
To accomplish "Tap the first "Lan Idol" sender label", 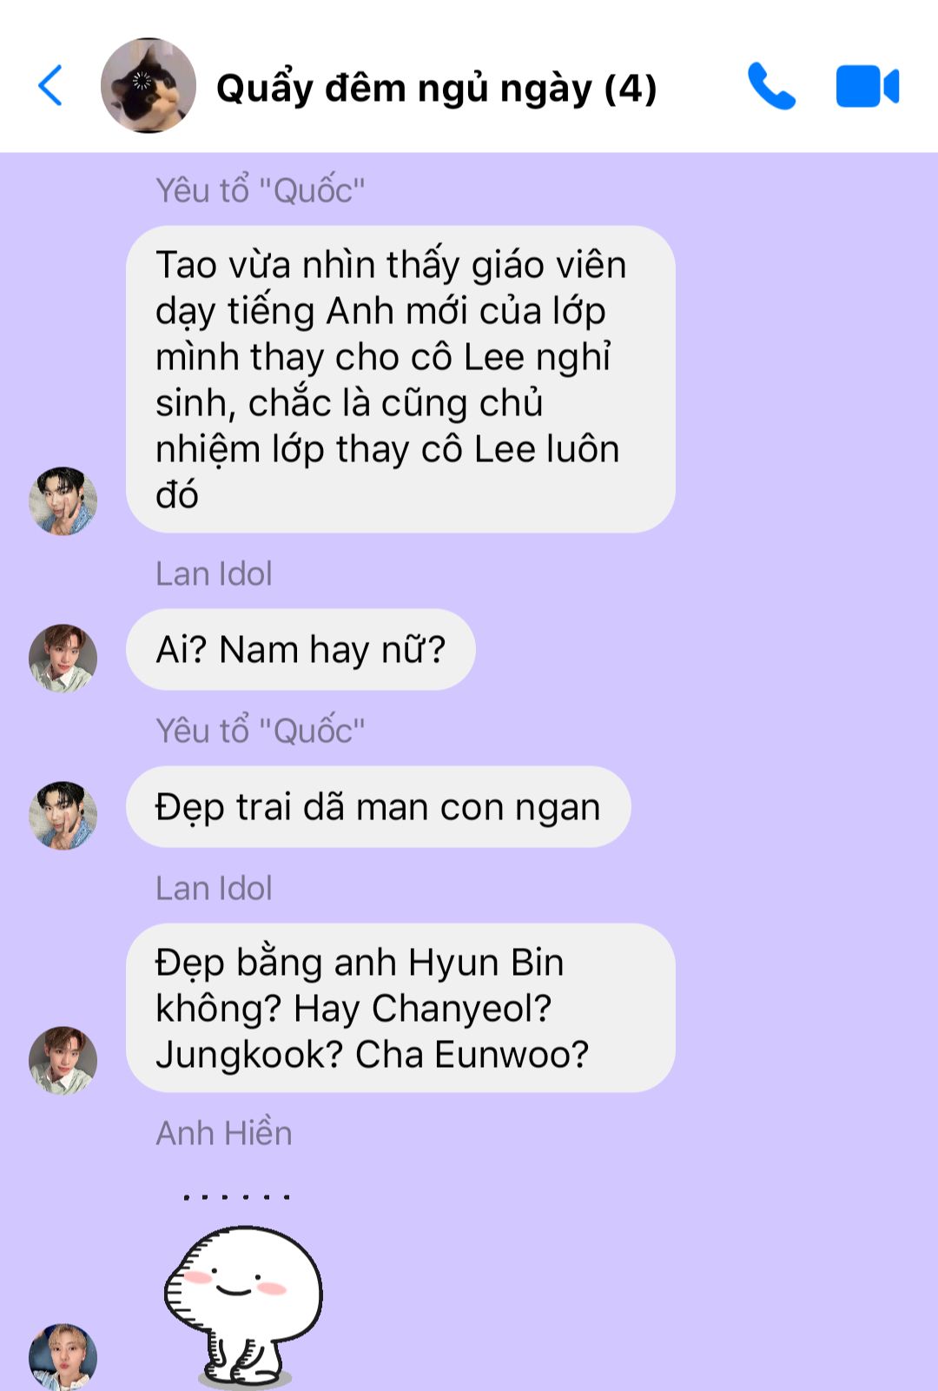I will (x=214, y=573).
